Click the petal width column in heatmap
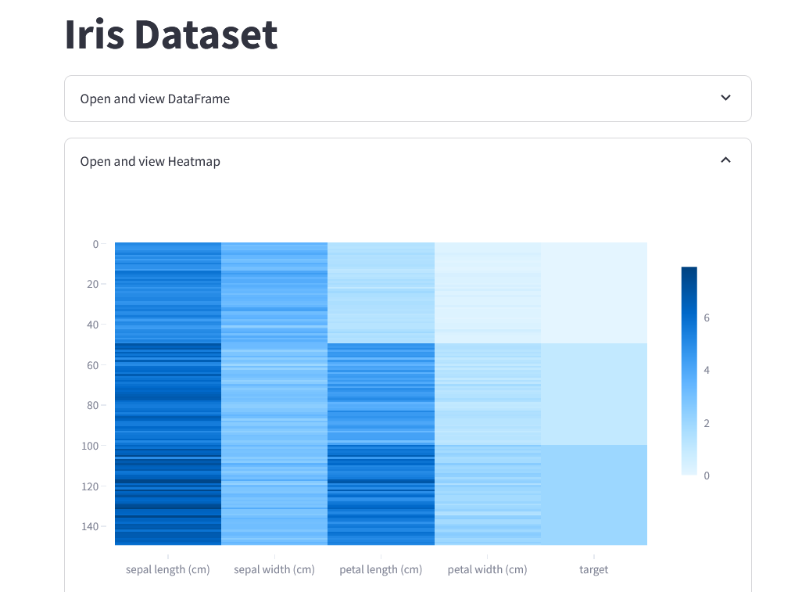This screenshot has width=802, height=592. coord(488,393)
